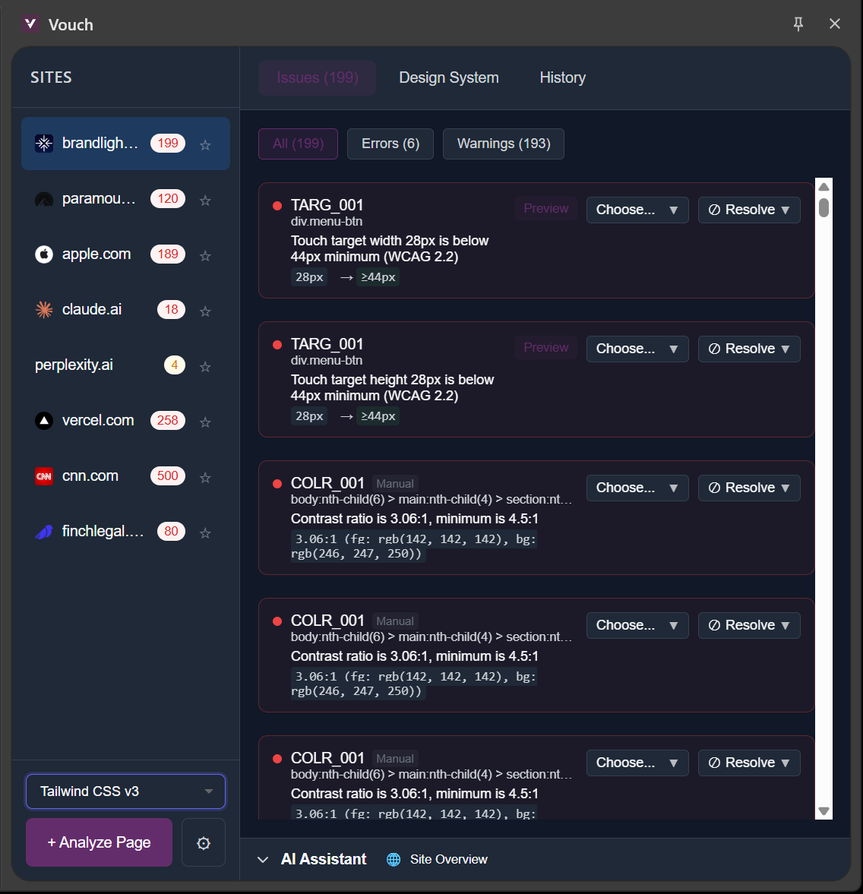Viewport: 863px width, 894px height.
Task: Open the History tab
Action: [562, 77]
